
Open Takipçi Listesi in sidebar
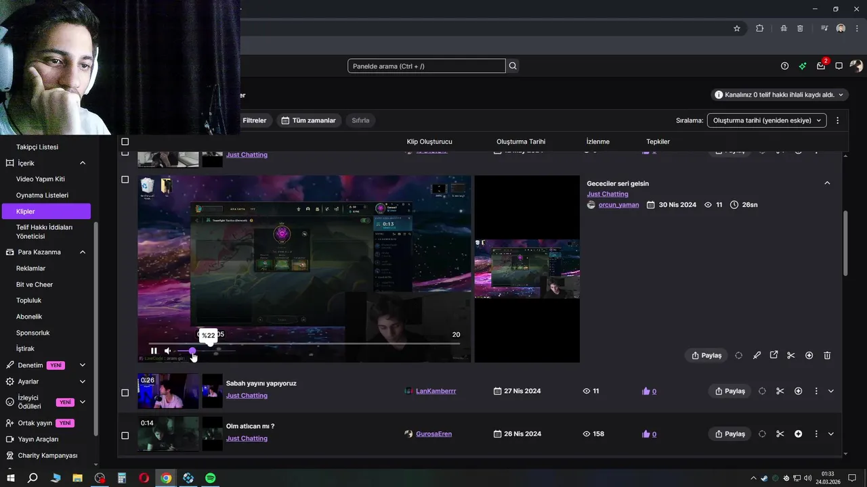(x=37, y=147)
